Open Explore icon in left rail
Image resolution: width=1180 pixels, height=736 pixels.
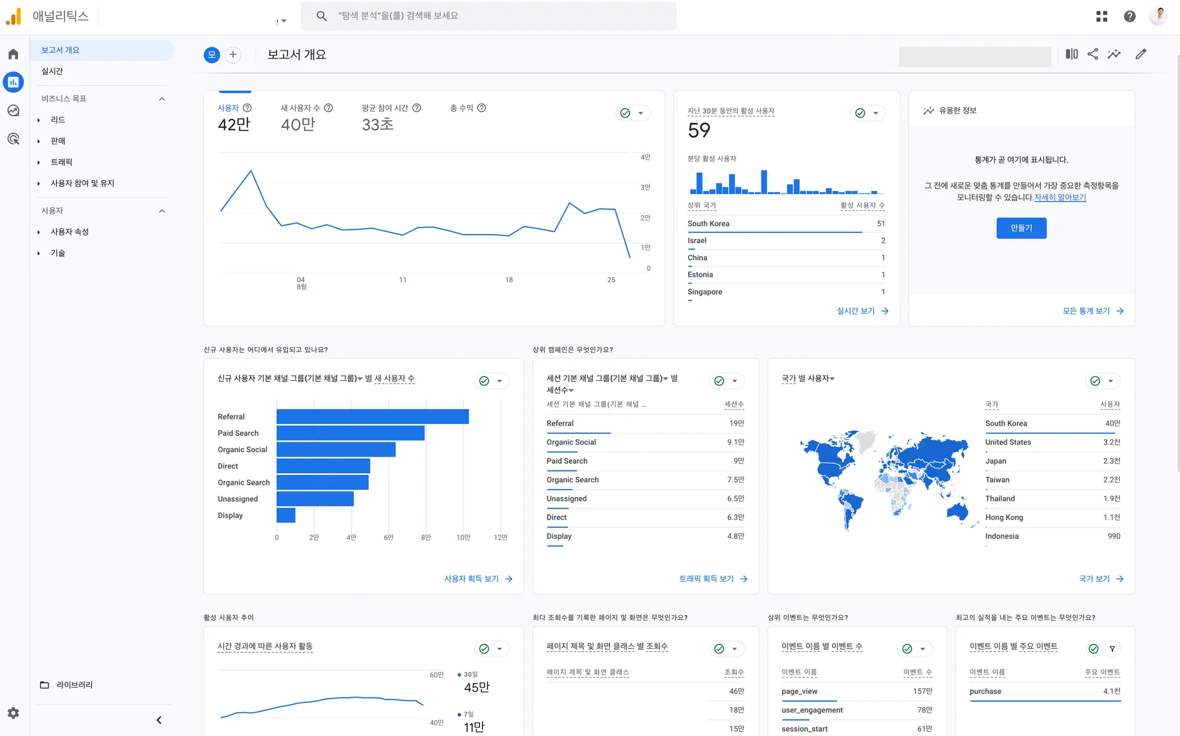click(14, 111)
